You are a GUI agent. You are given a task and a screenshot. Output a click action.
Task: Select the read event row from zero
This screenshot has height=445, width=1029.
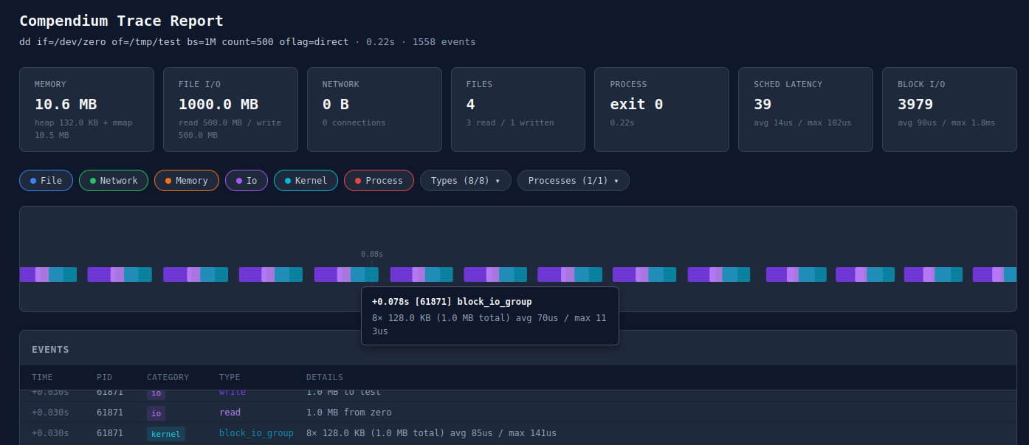[x=348, y=413]
